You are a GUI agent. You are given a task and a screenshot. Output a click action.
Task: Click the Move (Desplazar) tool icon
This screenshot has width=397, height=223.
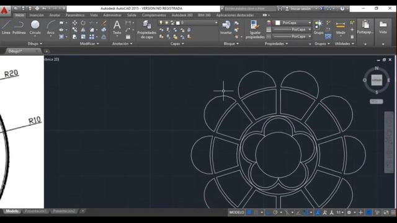pyautogui.click(x=74, y=23)
